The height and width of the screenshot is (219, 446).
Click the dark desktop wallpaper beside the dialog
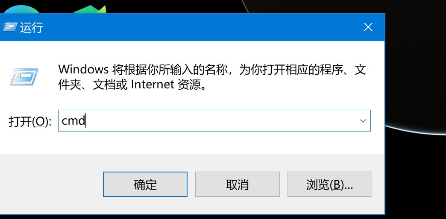pyautogui.click(x=415, y=176)
